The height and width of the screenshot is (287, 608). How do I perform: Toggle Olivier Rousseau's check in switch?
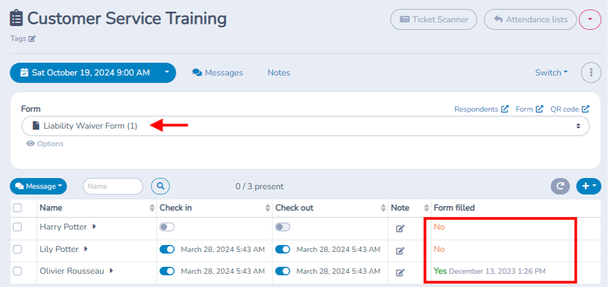(x=167, y=271)
